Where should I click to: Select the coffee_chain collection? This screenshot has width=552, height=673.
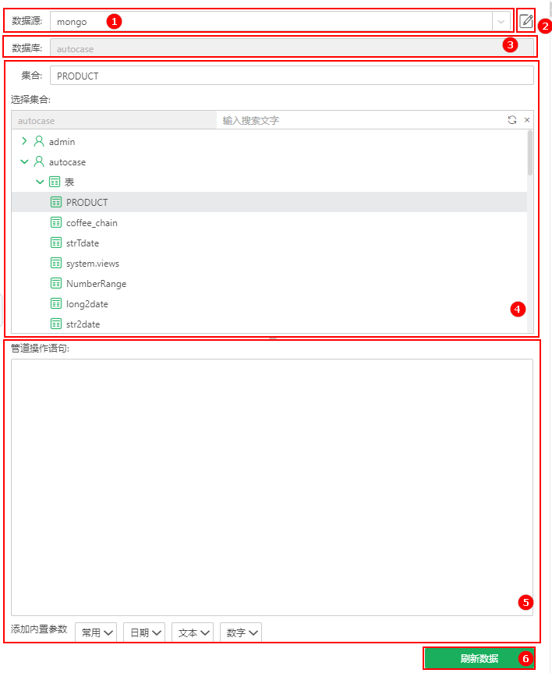pyautogui.click(x=91, y=223)
